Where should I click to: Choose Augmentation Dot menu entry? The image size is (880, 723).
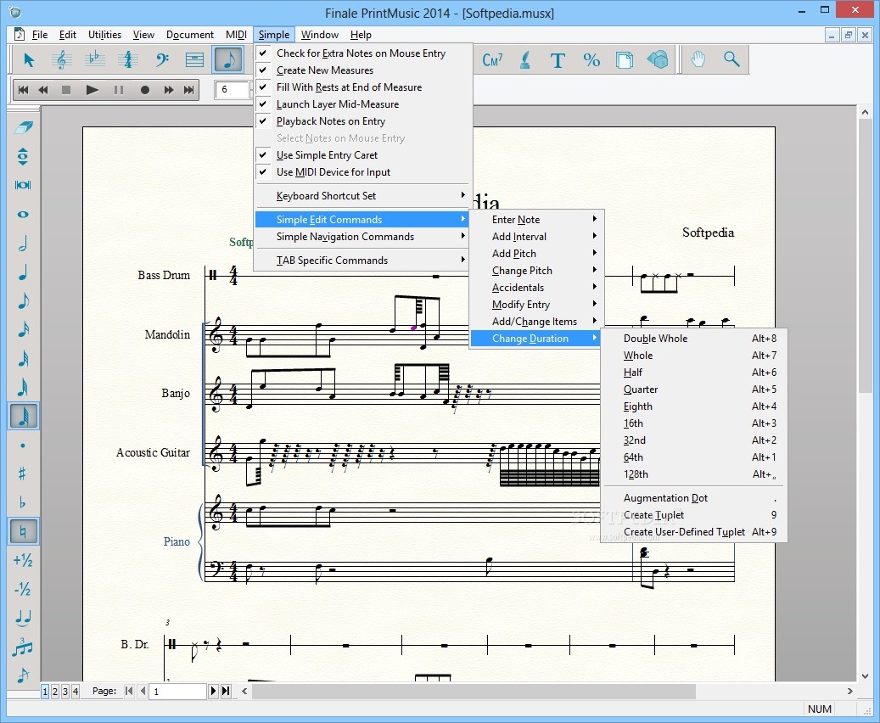(x=693, y=498)
